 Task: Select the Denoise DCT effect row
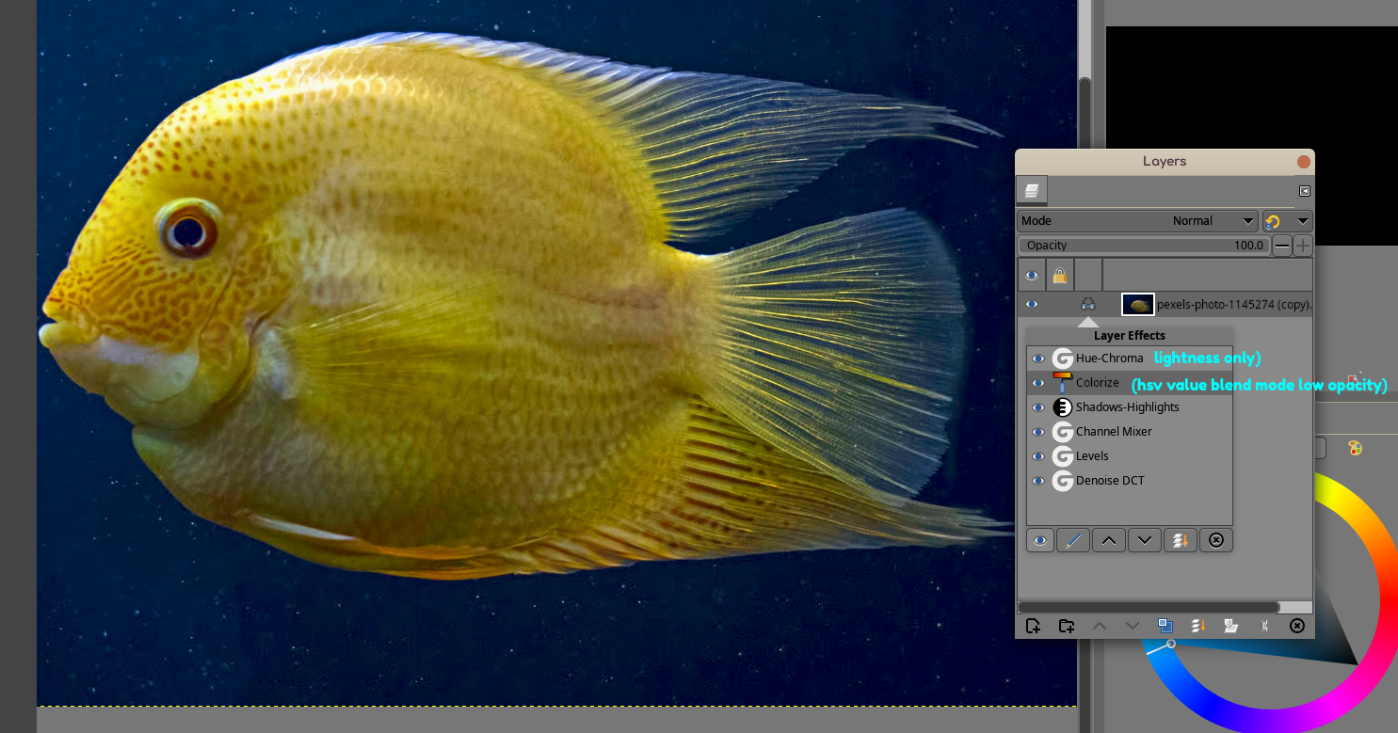(1130, 481)
